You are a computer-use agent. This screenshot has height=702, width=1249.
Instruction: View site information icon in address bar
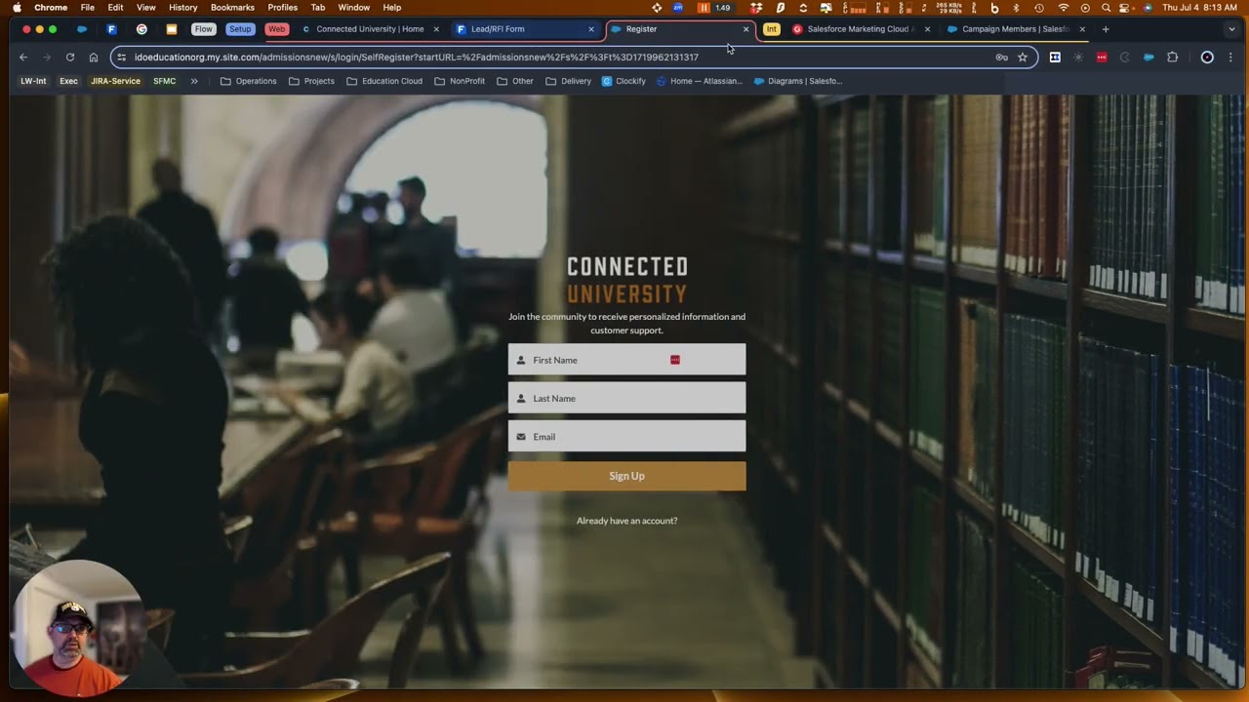122,58
